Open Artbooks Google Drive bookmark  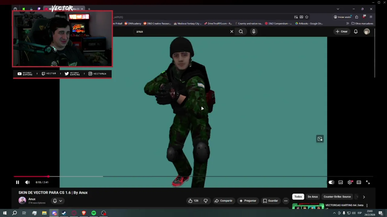(309, 24)
